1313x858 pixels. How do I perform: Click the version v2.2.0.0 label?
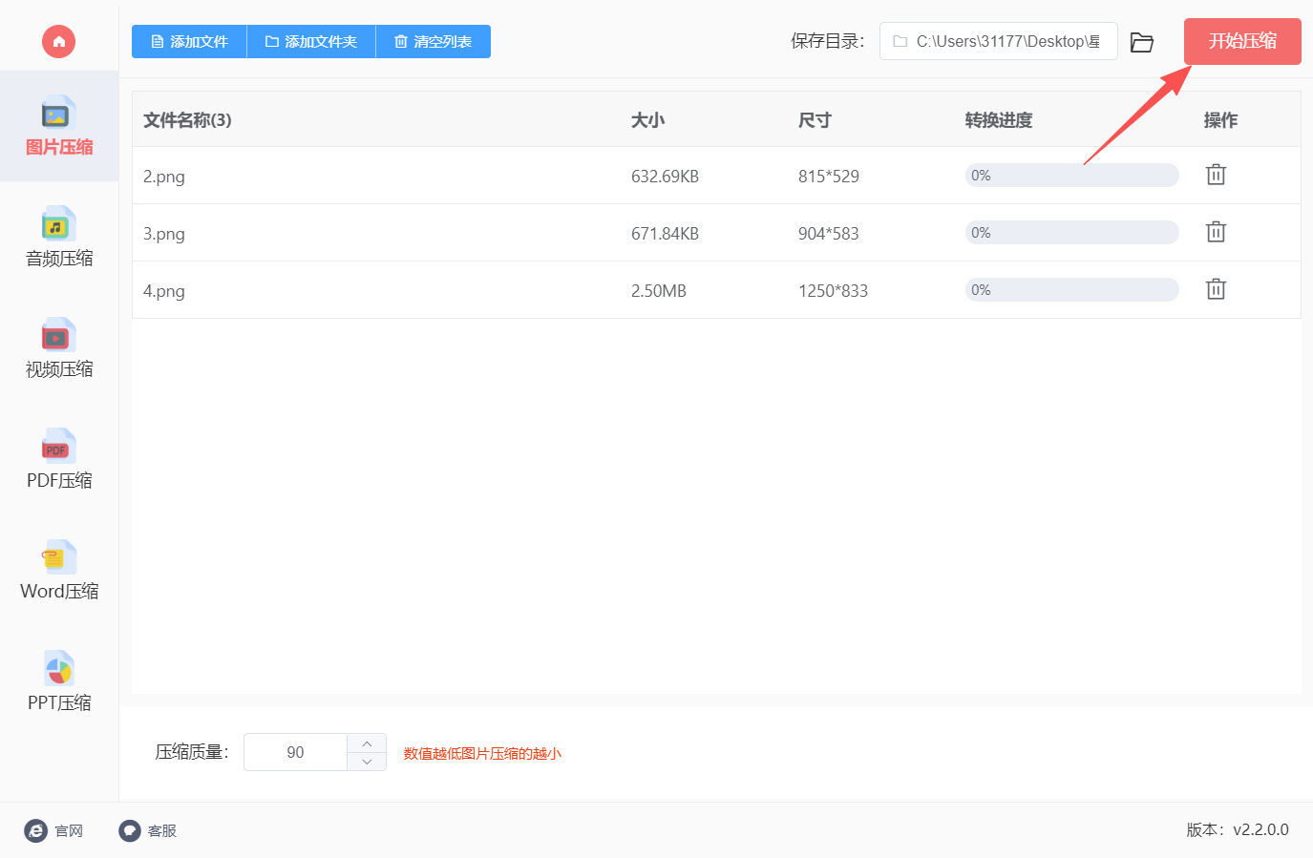click(x=1238, y=830)
